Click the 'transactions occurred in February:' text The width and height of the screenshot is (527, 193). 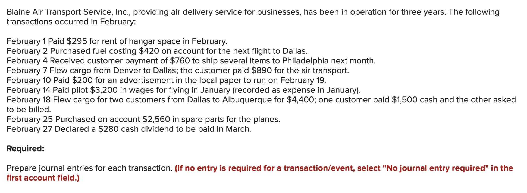pyautogui.click(x=71, y=22)
